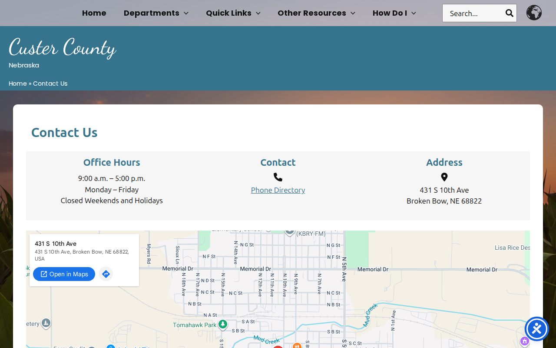Click the search magnifier icon

pos(509,13)
